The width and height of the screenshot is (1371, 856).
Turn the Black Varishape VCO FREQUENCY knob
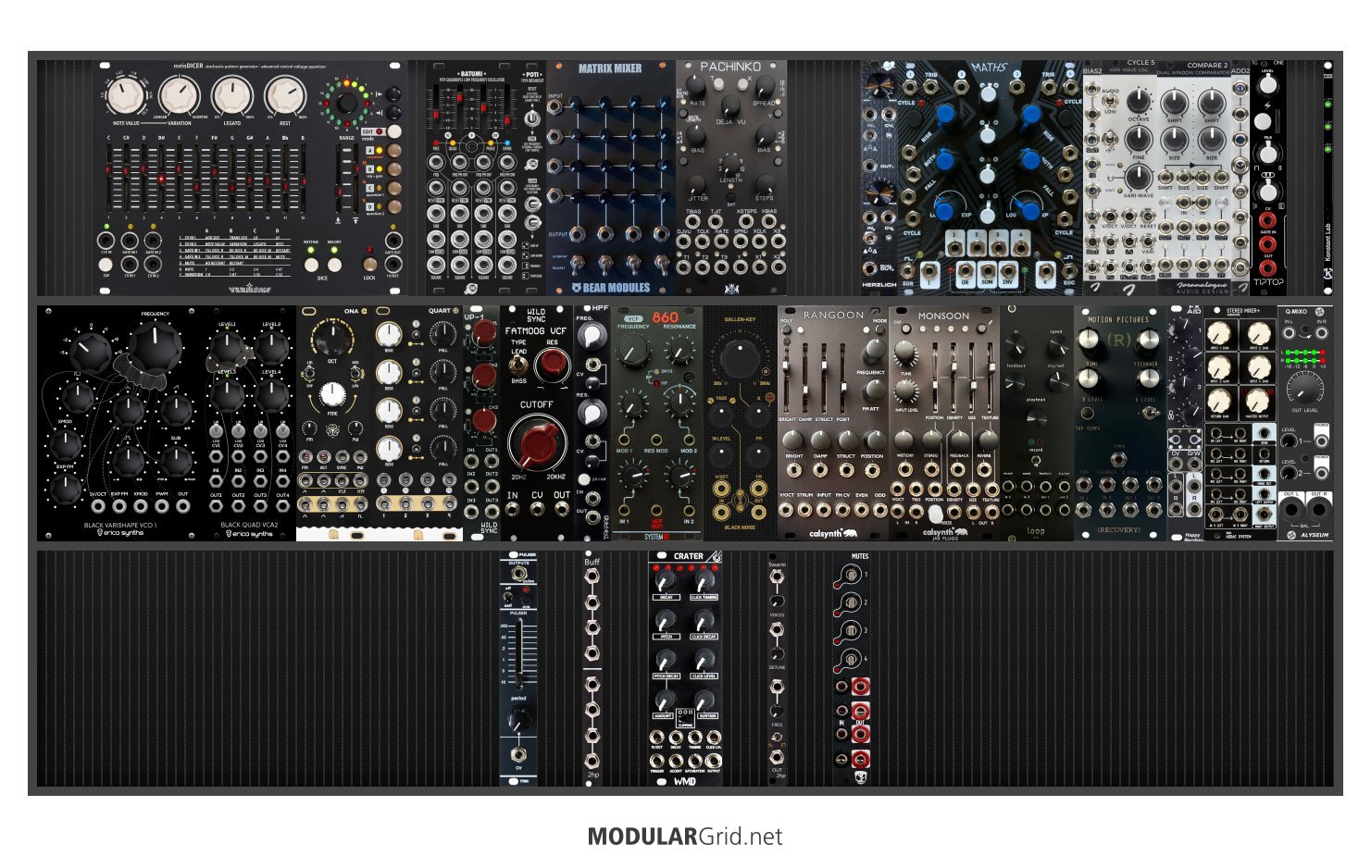click(155, 346)
